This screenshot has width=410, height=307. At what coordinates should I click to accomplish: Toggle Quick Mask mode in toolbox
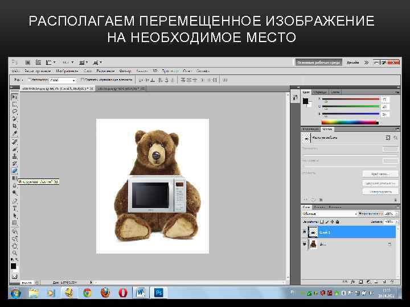click(14, 276)
